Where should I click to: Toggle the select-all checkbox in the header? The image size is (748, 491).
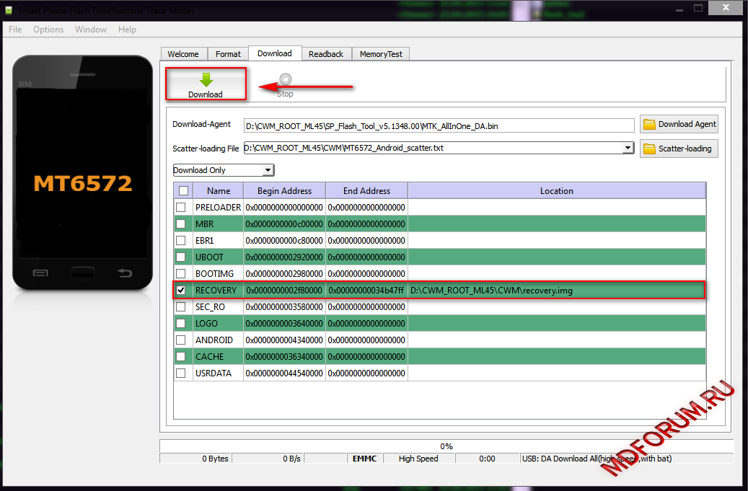point(183,190)
